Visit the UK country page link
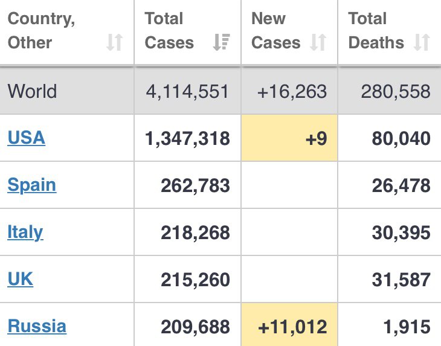Screen dimensions: 441x346 pos(21,279)
